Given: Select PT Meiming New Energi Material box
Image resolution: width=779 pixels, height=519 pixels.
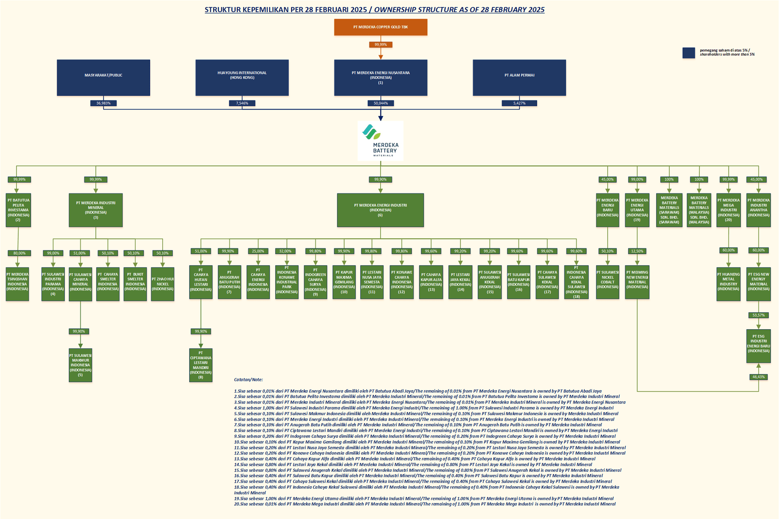Looking at the screenshot, I should pos(637,282).
